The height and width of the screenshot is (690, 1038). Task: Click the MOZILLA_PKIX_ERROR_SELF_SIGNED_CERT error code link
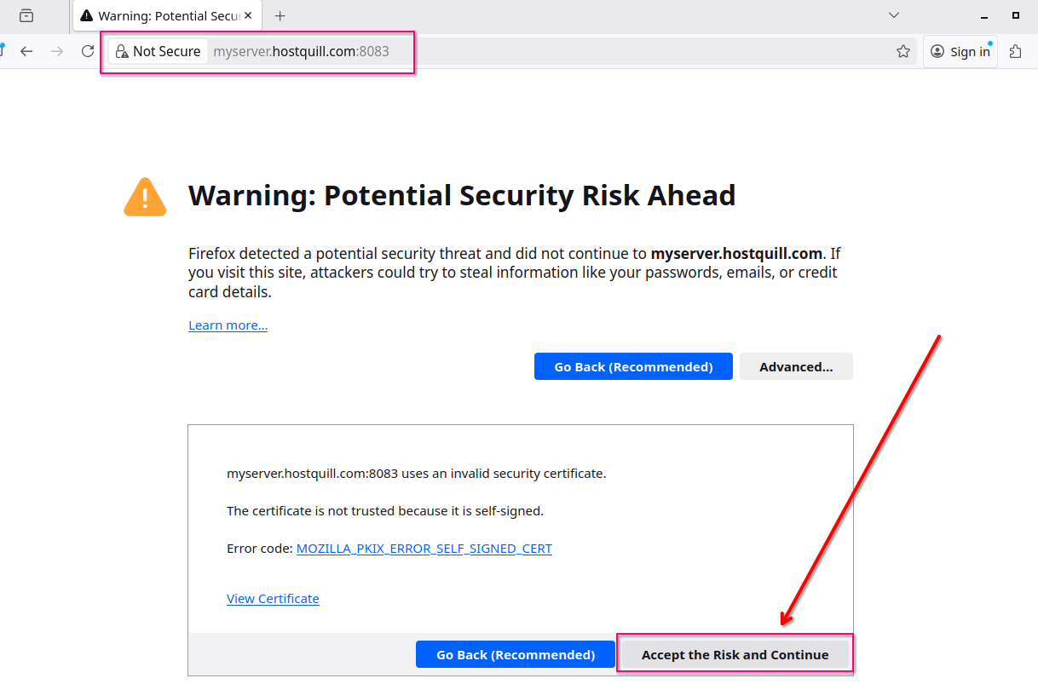pyautogui.click(x=424, y=549)
